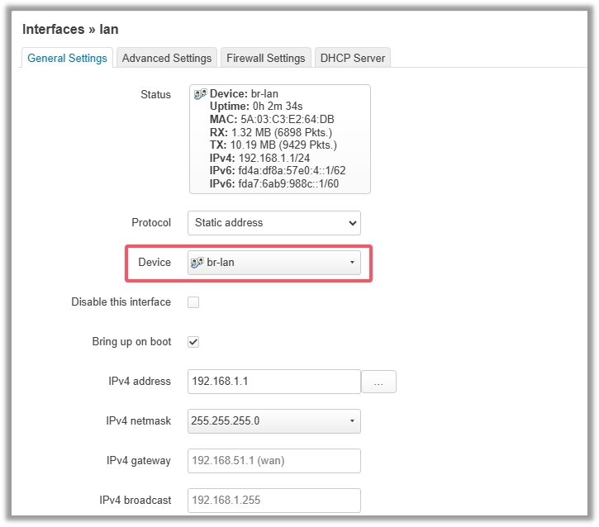Switch to the Advanced Settings tab
Viewport: 599px width, 527px height.
[x=167, y=58]
